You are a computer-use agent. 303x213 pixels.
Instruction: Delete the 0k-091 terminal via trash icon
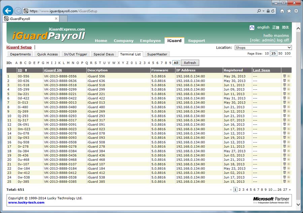tap(284, 124)
